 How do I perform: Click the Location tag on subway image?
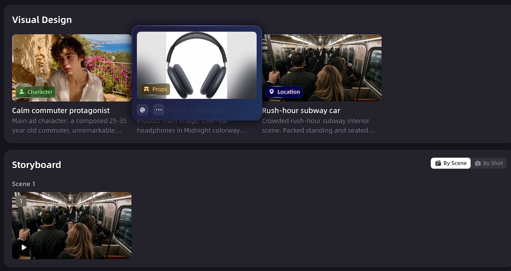284,92
